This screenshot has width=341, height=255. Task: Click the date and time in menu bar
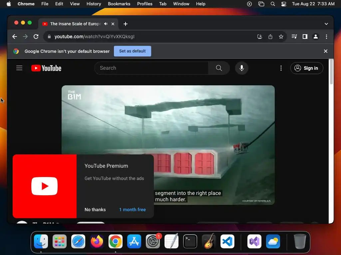(313, 4)
